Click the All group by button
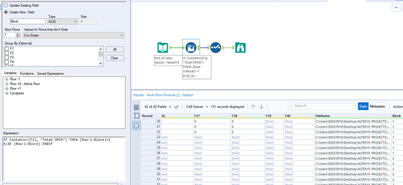Image resolution: width=403 pixels, height=185 pixels. [115, 49]
